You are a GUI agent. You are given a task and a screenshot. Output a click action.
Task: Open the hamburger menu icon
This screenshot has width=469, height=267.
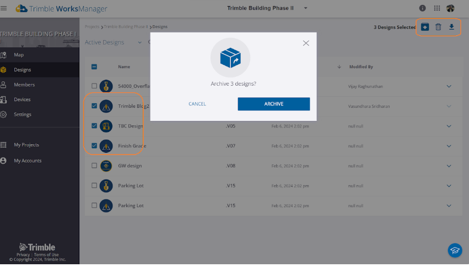click(x=4, y=8)
